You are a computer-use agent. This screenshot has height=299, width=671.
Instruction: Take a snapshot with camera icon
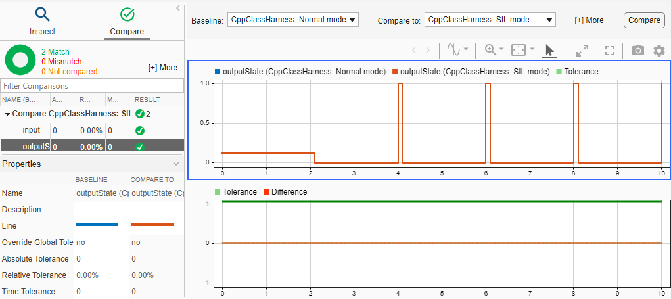click(637, 50)
